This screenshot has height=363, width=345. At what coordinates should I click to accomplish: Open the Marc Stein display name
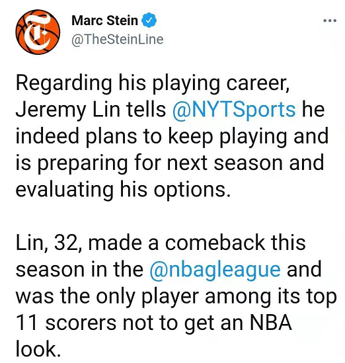pyautogui.click(x=104, y=20)
